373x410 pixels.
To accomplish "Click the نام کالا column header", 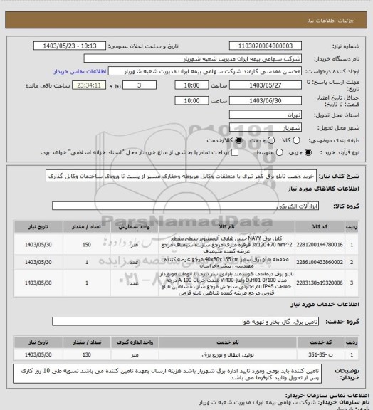I will [226, 227].
